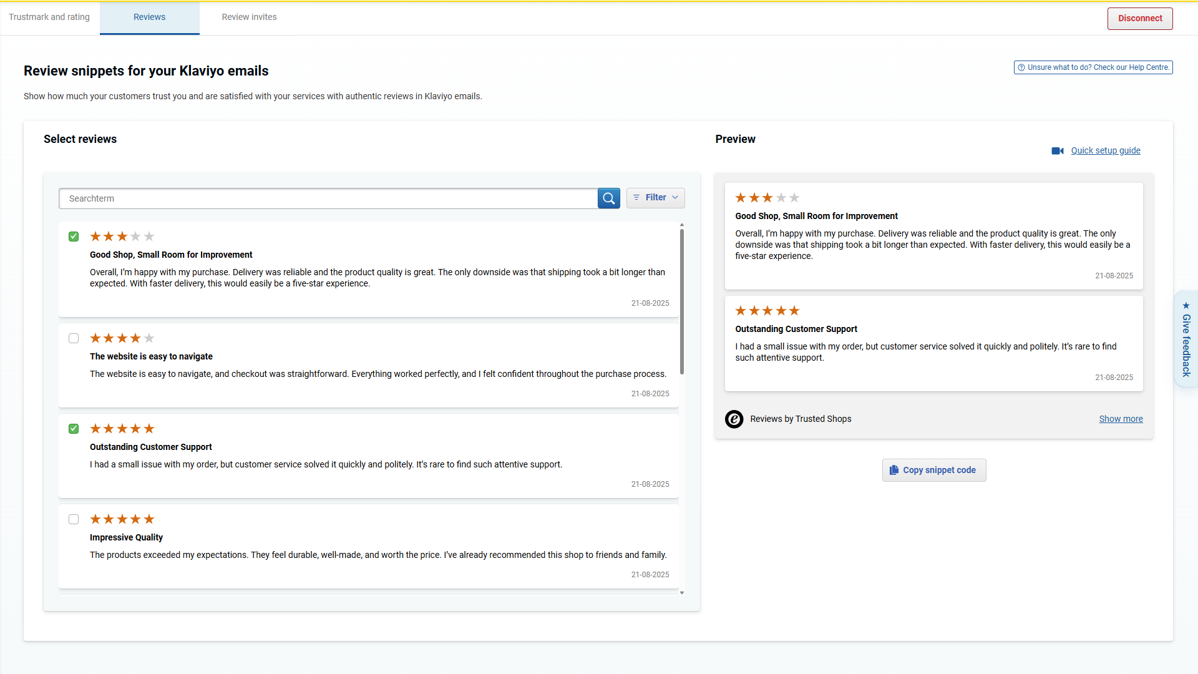
Task: Click the video camera icon near setup guide
Action: 1057,151
